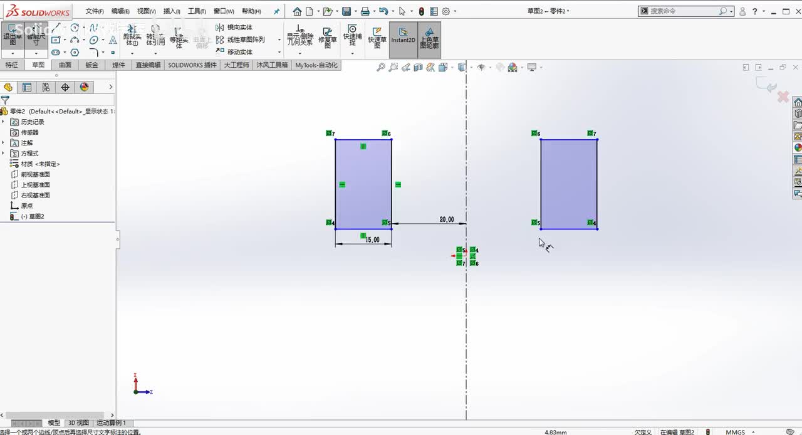Open View Settings monitor icon
This screenshot has width=802, height=435.
[532, 67]
